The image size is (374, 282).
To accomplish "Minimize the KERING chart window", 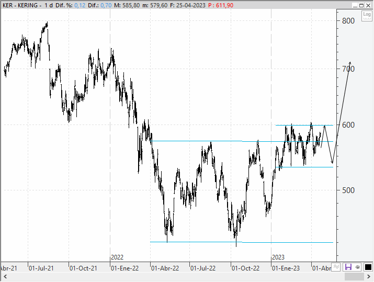I will tap(355, 5).
